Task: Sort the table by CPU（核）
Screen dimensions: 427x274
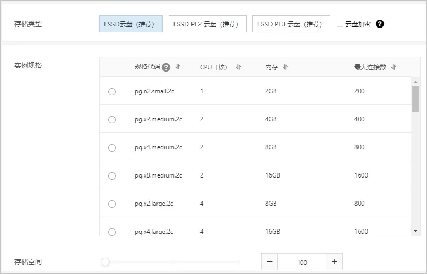Action: click(238, 67)
